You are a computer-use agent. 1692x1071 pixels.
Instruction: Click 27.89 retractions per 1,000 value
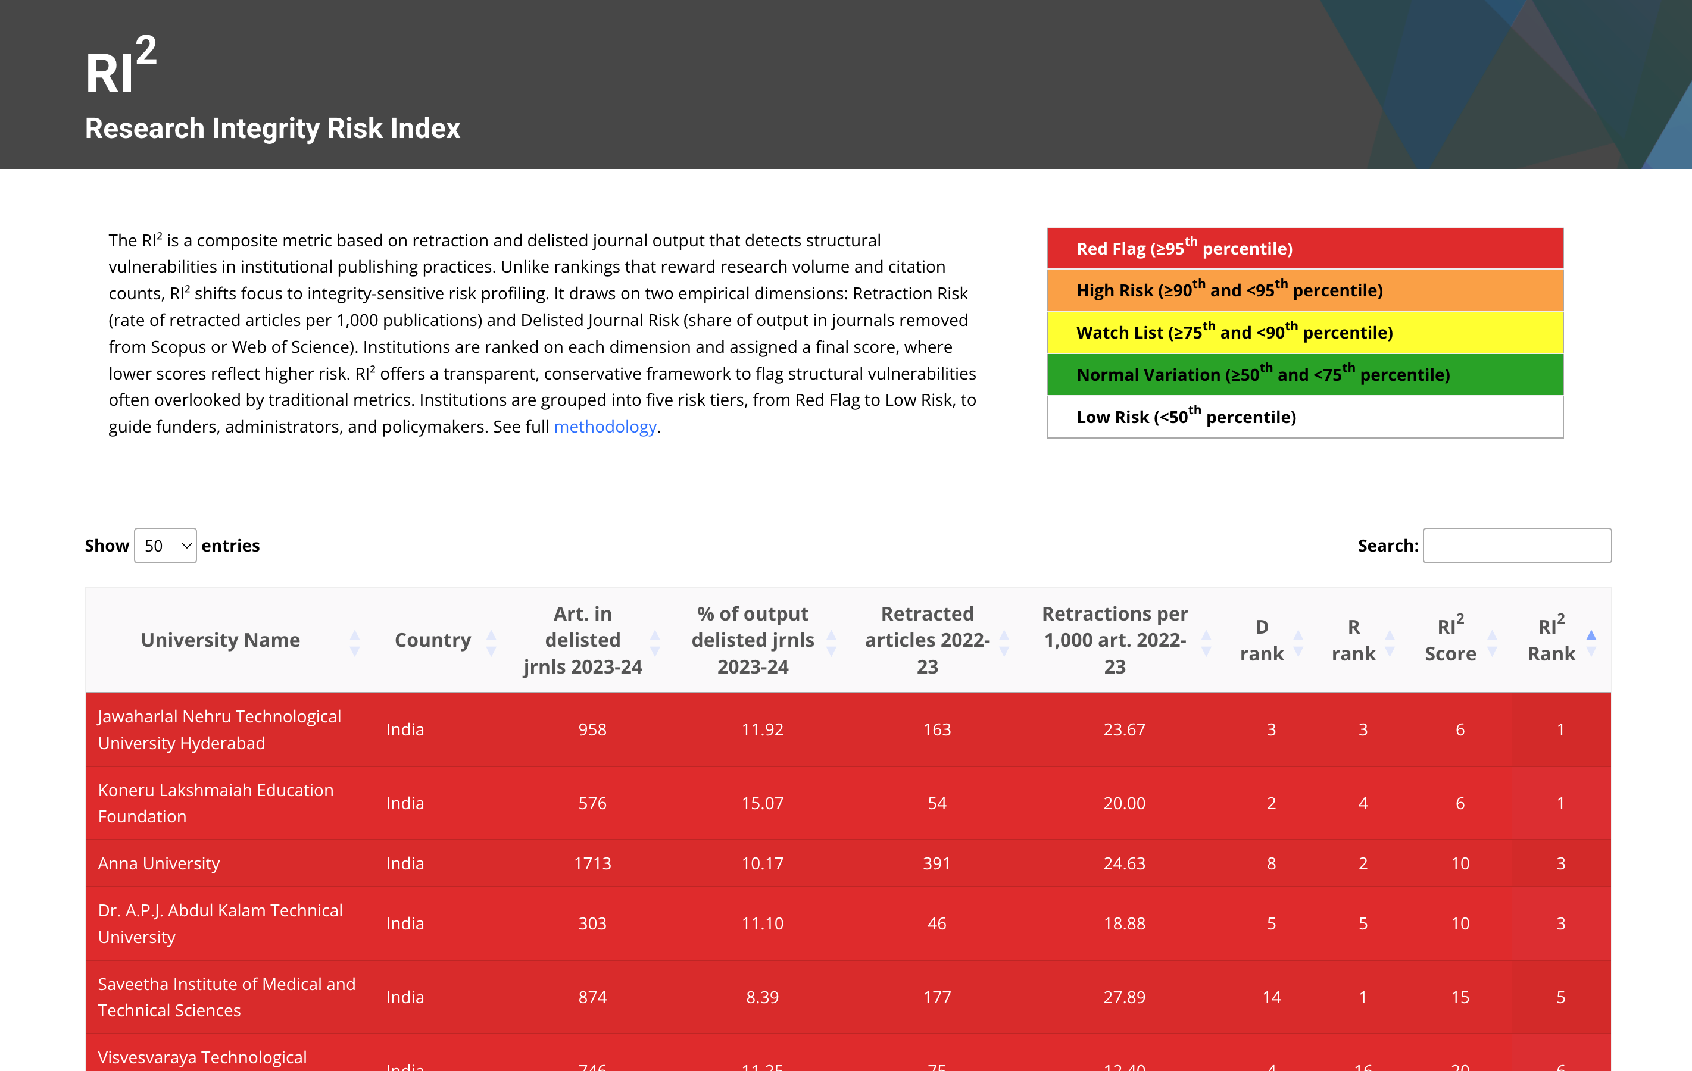pyautogui.click(x=1124, y=997)
